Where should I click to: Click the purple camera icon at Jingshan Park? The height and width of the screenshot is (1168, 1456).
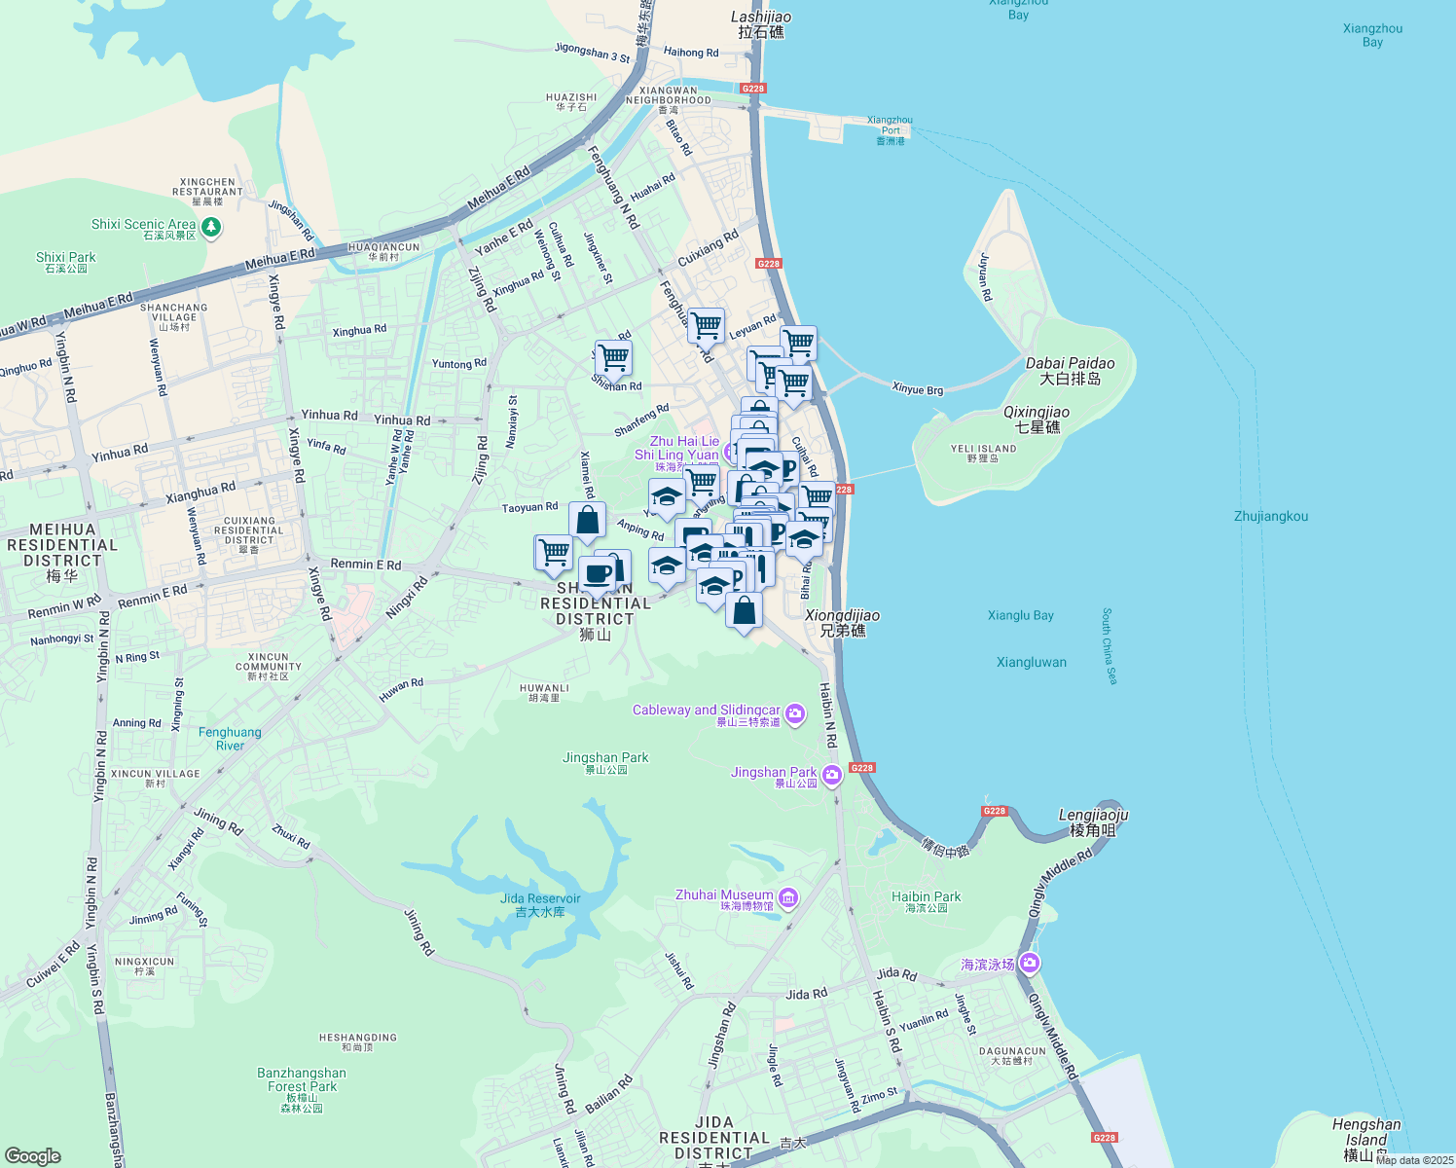[832, 776]
